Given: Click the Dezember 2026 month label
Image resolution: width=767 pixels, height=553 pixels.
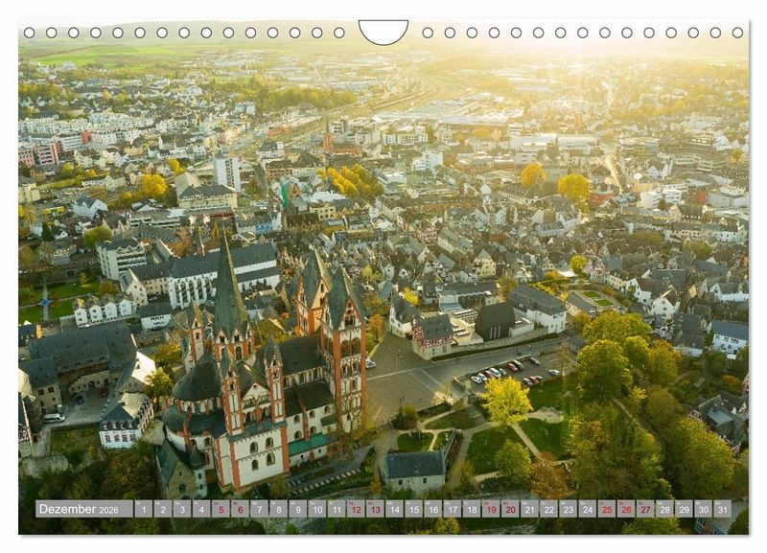Looking at the screenshot, I should 83,509.
